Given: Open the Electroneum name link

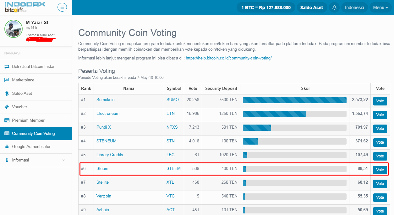Looking at the screenshot, I should point(108,114).
